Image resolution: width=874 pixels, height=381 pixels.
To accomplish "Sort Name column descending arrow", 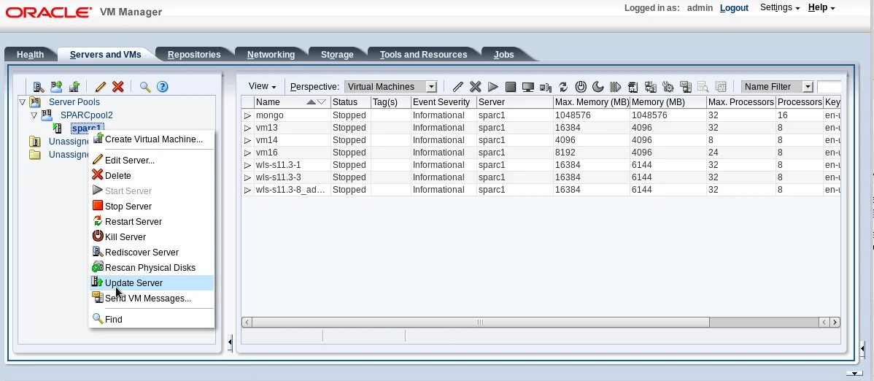I will point(321,102).
